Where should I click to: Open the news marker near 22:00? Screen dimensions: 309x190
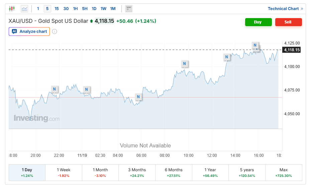pos(55,89)
